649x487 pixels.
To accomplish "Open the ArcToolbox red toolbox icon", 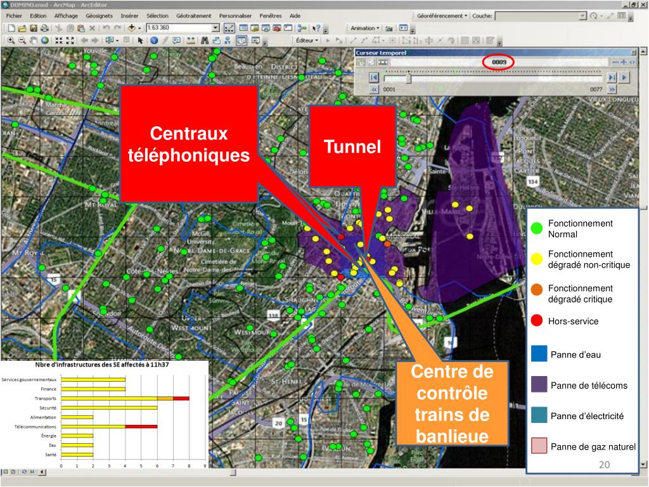I will [x=277, y=28].
